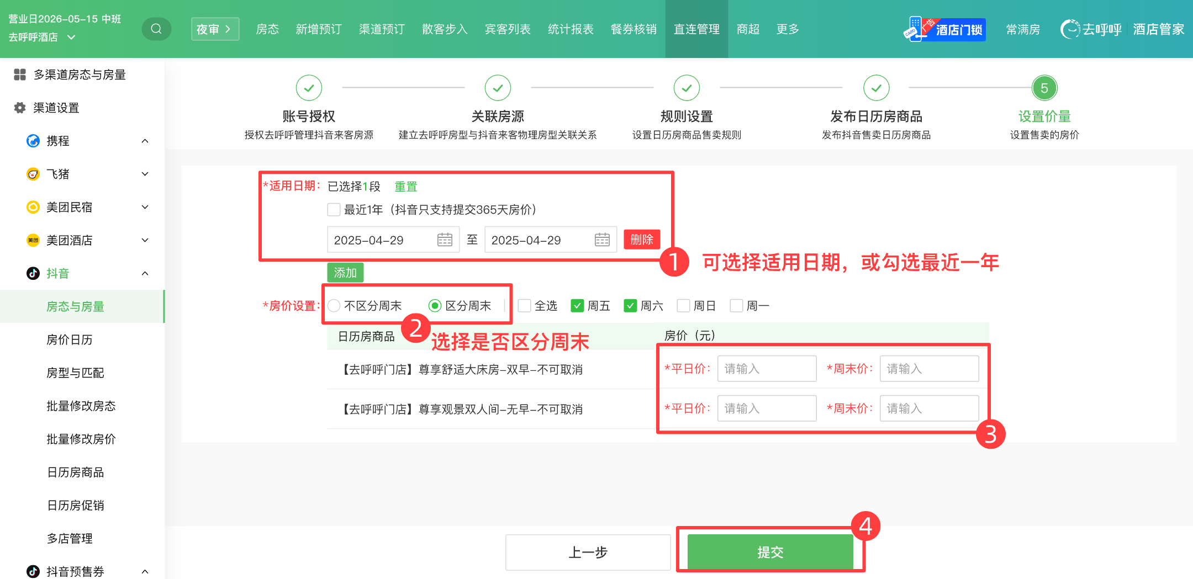The width and height of the screenshot is (1193, 579).
Task: Open the 统计报表 top menu
Action: pyautogui.click(x=571, y=29)
